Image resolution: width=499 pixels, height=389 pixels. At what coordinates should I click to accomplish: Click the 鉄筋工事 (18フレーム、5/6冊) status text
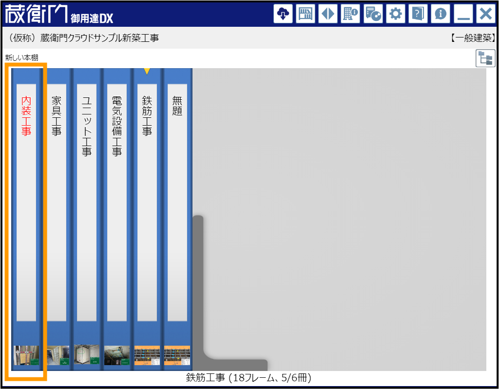tap(249, 378)
